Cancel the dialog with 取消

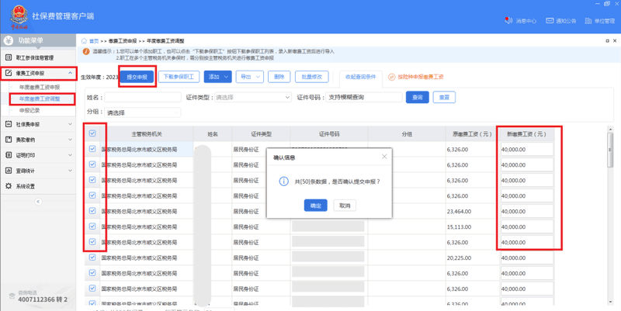(x=345, y=206)
